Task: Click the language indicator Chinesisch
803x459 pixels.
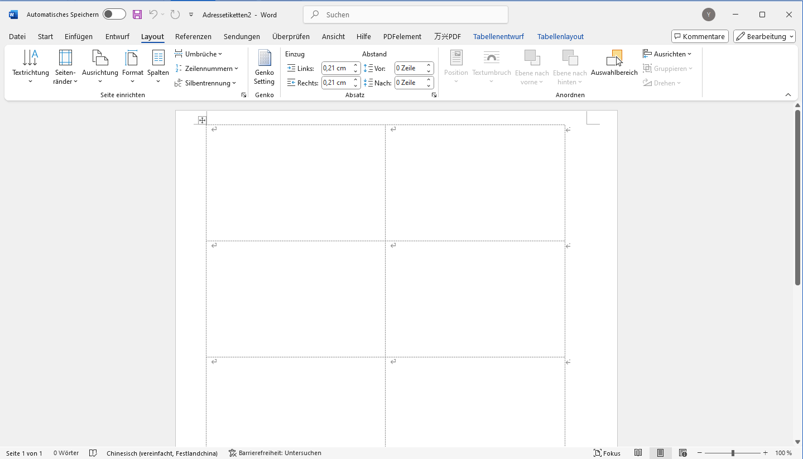Action: coord(162,453)
